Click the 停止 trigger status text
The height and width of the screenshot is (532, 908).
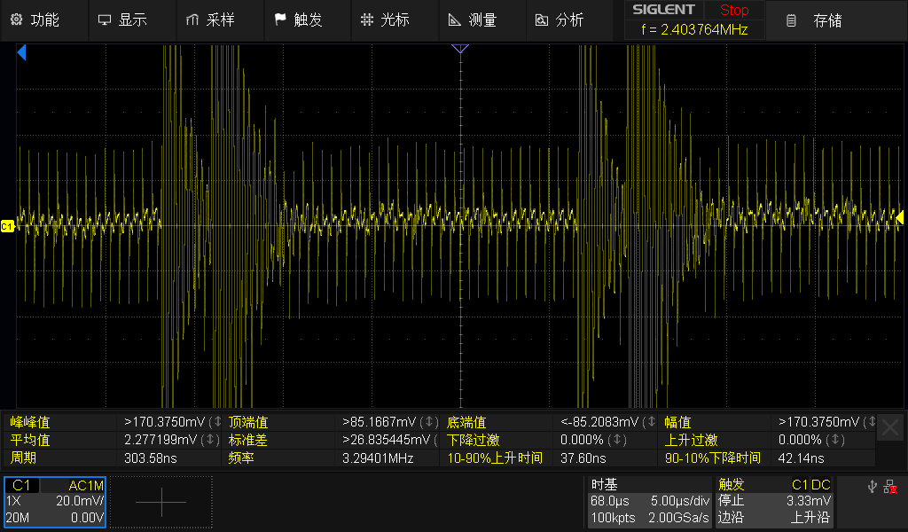731,501
